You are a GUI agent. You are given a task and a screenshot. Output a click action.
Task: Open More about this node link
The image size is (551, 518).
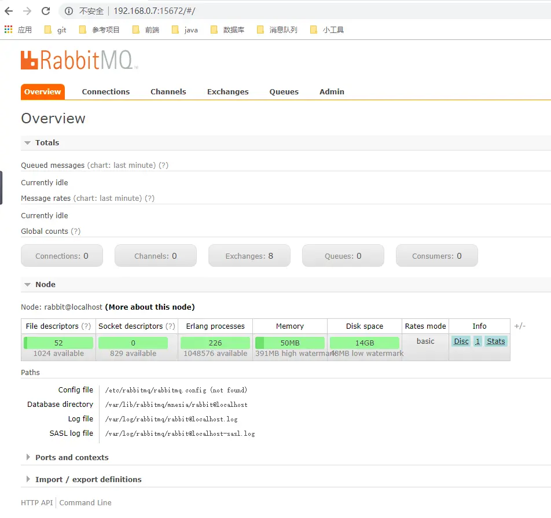(x=150, y=307)
